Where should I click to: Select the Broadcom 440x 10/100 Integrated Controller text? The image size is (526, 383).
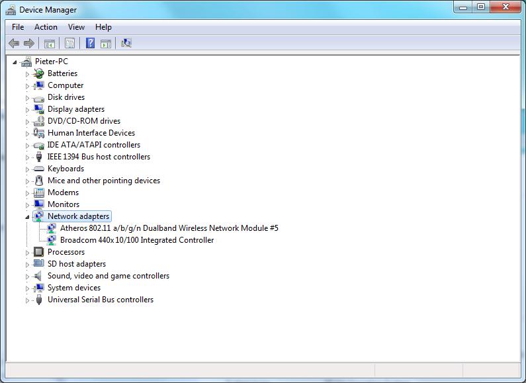tap(137, 240)
